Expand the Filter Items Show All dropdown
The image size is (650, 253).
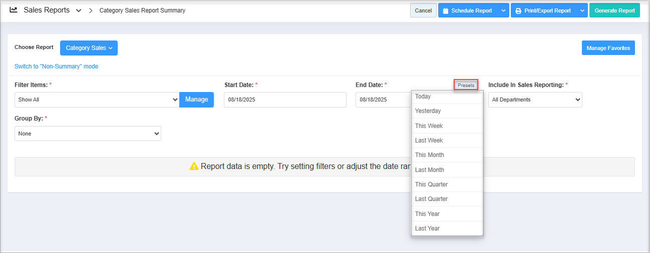click(x=97, y=99)
